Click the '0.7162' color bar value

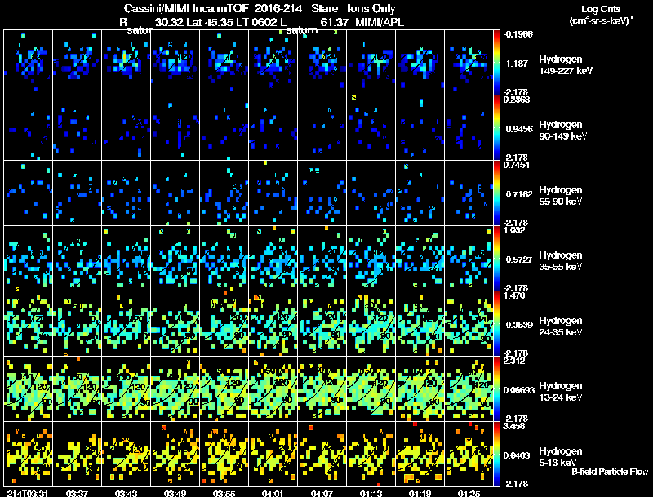[x=519, y=194]
